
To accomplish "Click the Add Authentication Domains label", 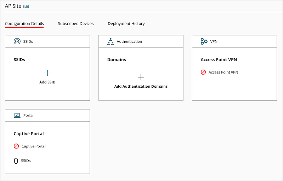I will (141, 87).
